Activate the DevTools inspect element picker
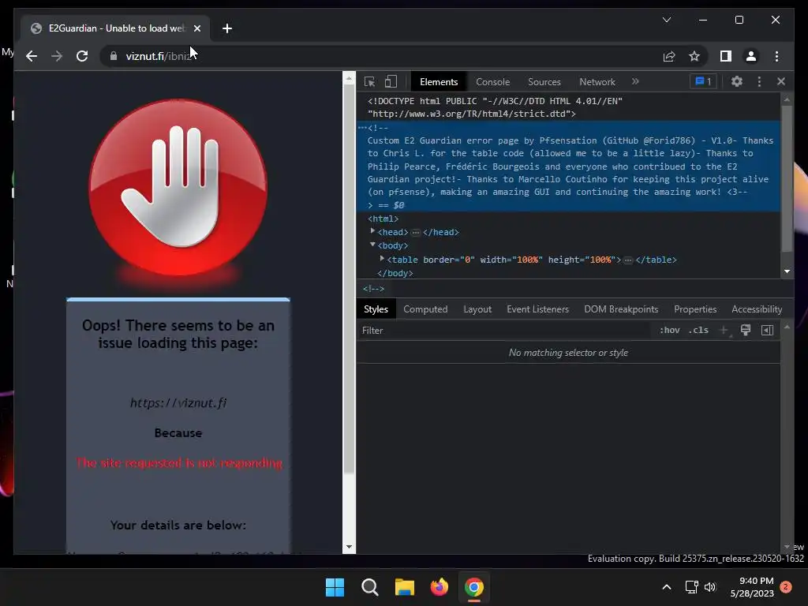The height and width of the screenshot is (606, 808). pyautogui.click(x=369, y=81)
